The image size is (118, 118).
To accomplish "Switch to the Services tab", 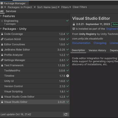I will tap(11, 11).
